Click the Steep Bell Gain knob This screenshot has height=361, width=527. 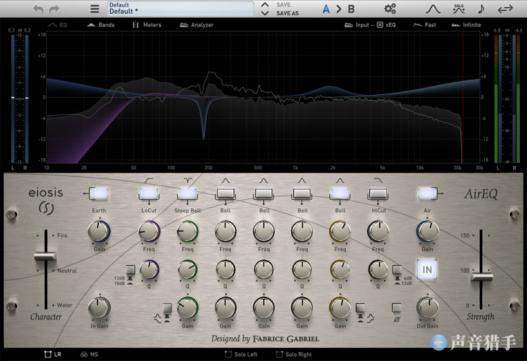(187, 308)
